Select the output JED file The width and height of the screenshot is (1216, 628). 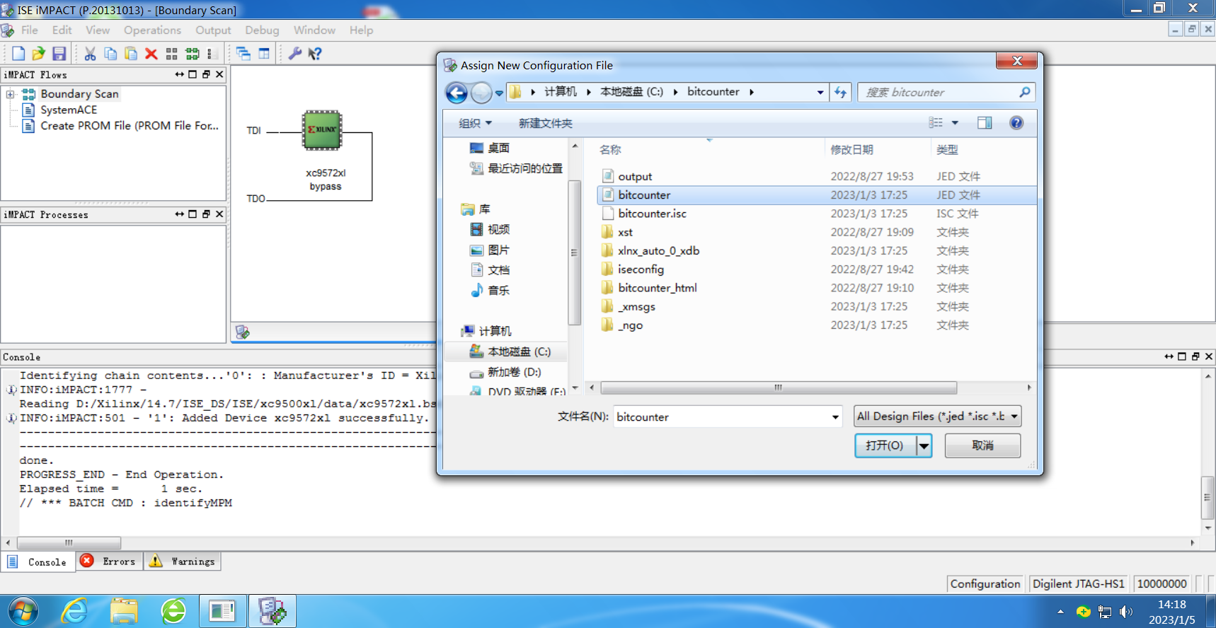[x=635, y=176]
